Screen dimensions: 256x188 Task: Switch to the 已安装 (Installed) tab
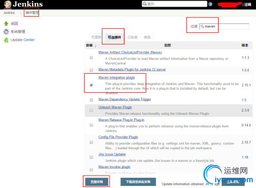pos(133,37)
